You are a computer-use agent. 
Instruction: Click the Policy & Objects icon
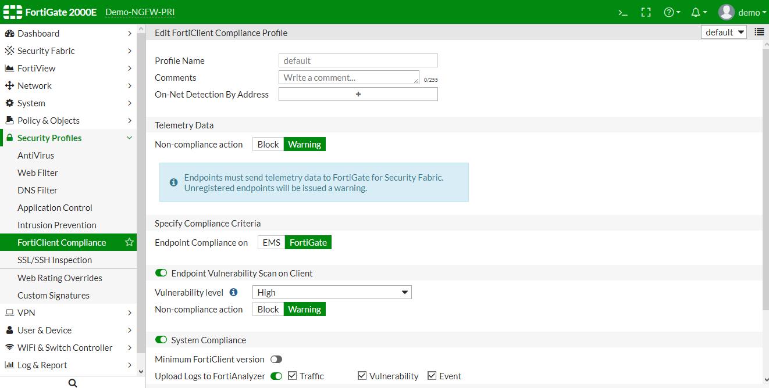point(9,121)
